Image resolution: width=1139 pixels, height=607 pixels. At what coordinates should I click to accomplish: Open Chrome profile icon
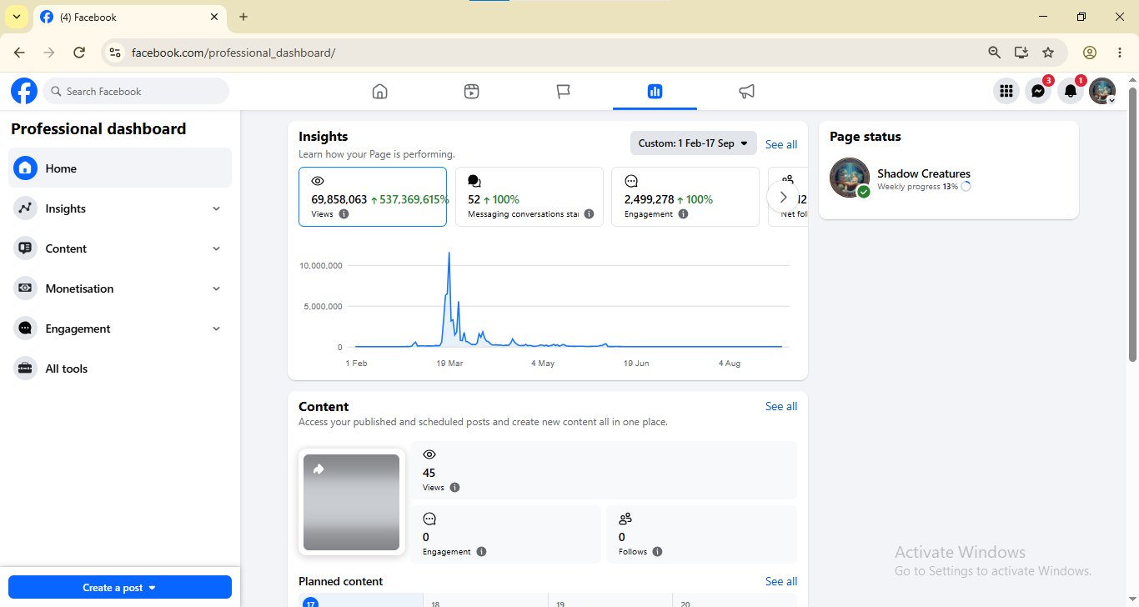click(x=1089, y=53)
